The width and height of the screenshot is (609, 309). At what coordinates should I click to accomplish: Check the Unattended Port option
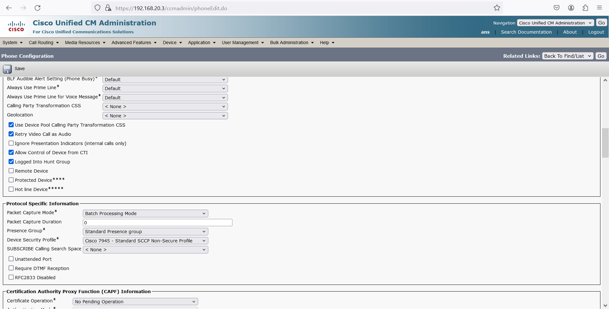coord(11,259)
